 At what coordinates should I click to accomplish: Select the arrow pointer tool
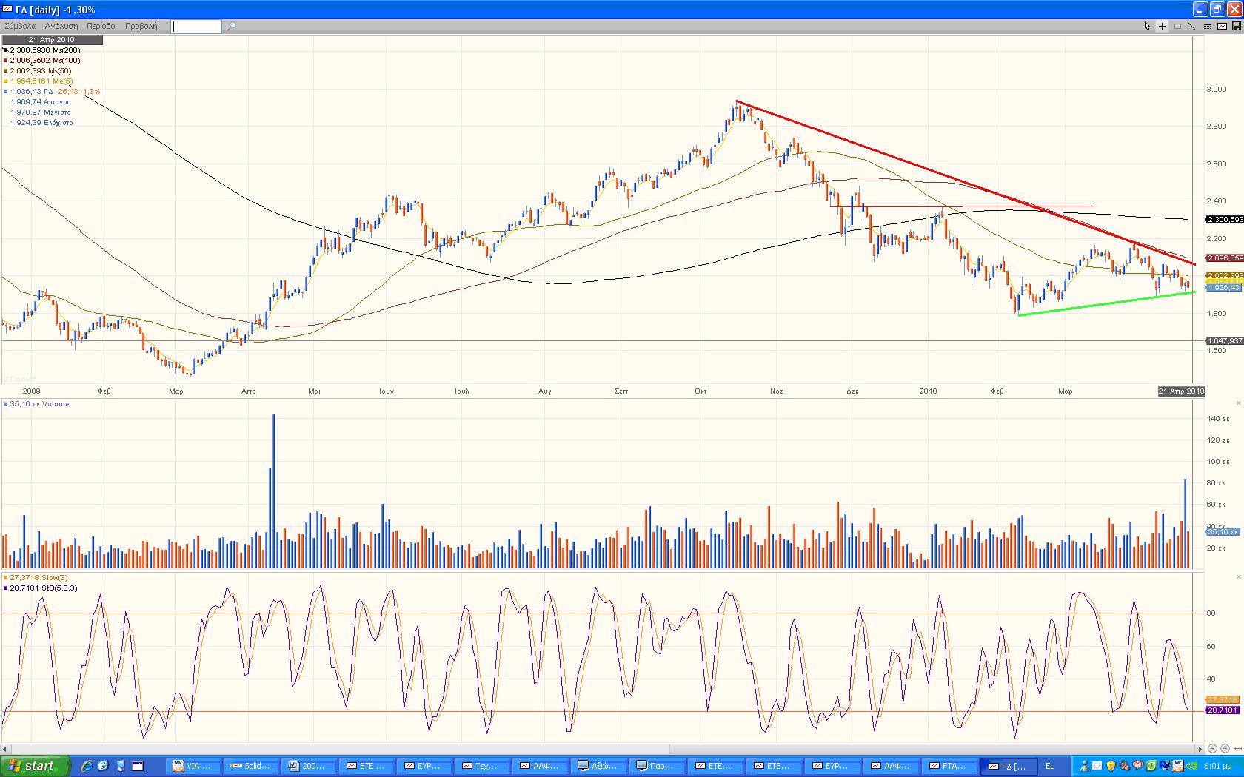click(1147, 26)
